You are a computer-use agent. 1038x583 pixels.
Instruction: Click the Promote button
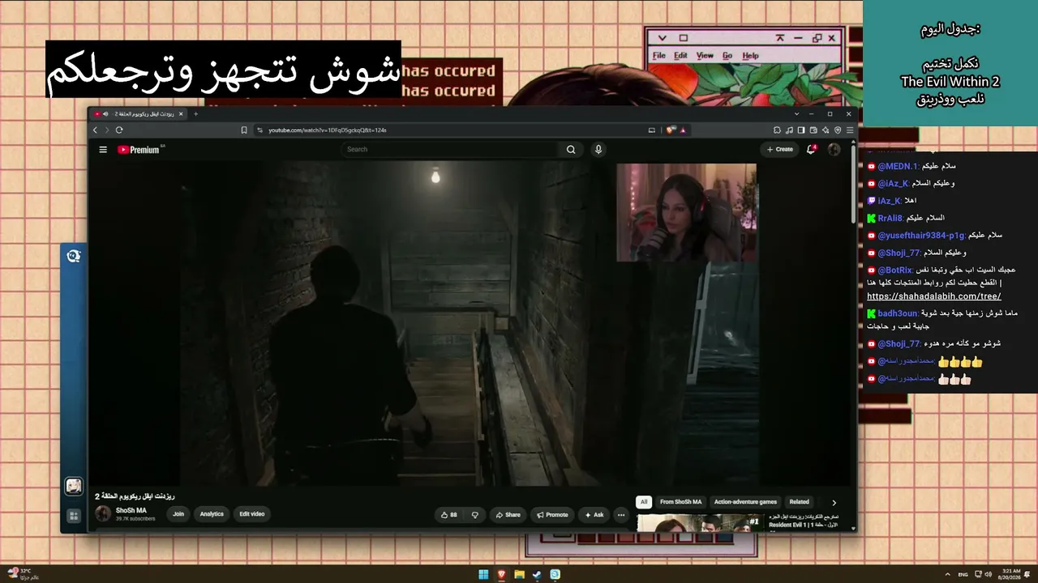(x=551, y=515)
